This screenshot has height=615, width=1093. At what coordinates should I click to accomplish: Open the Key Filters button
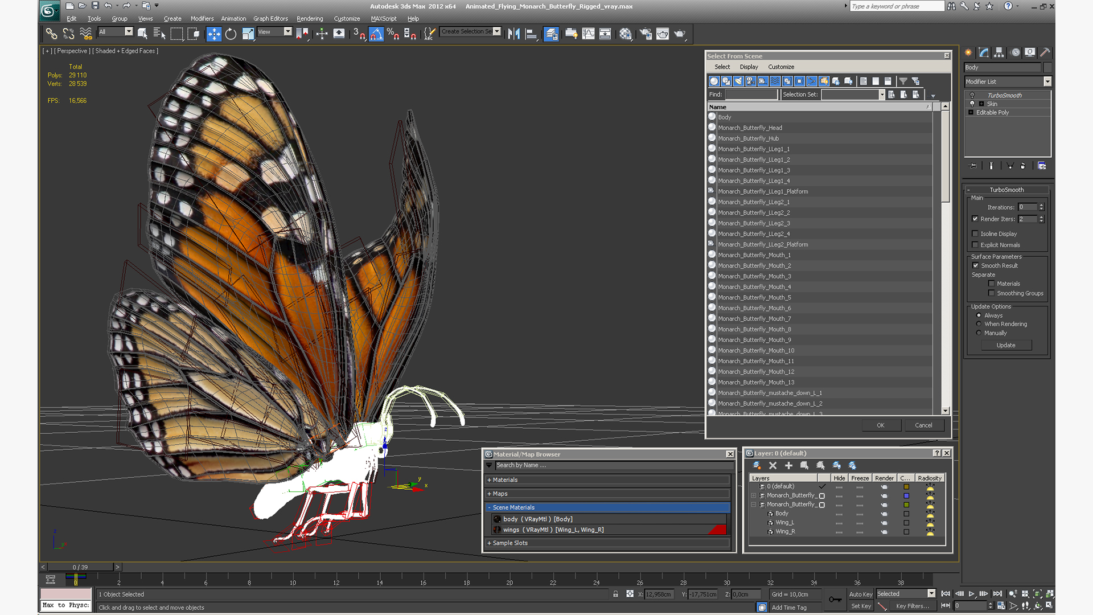pyautogui.click(x=913, y=606)
